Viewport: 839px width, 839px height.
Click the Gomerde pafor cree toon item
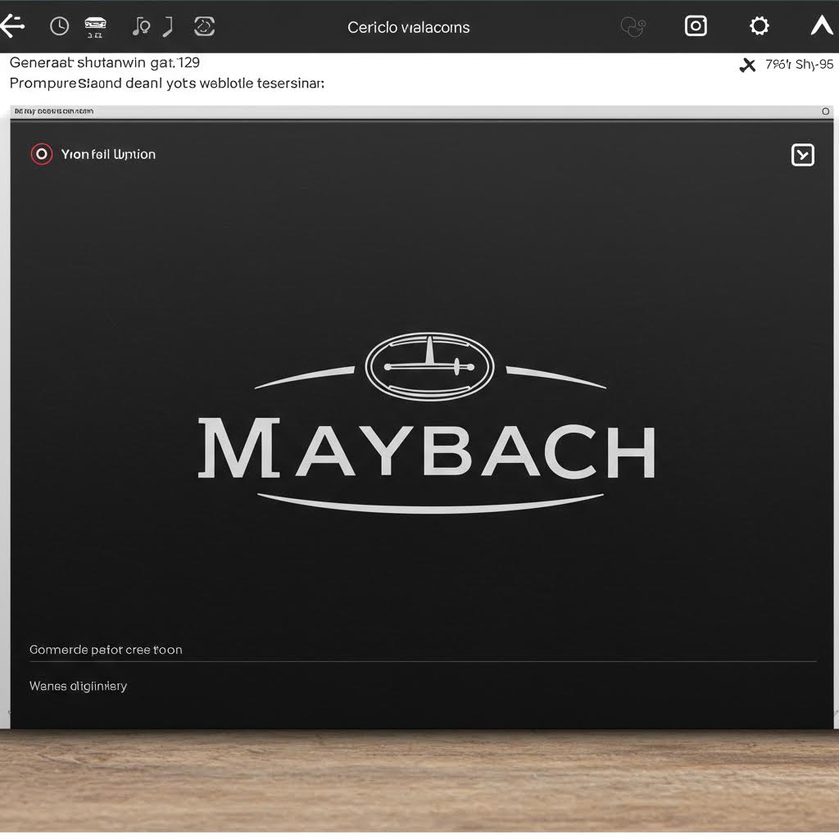106,650
